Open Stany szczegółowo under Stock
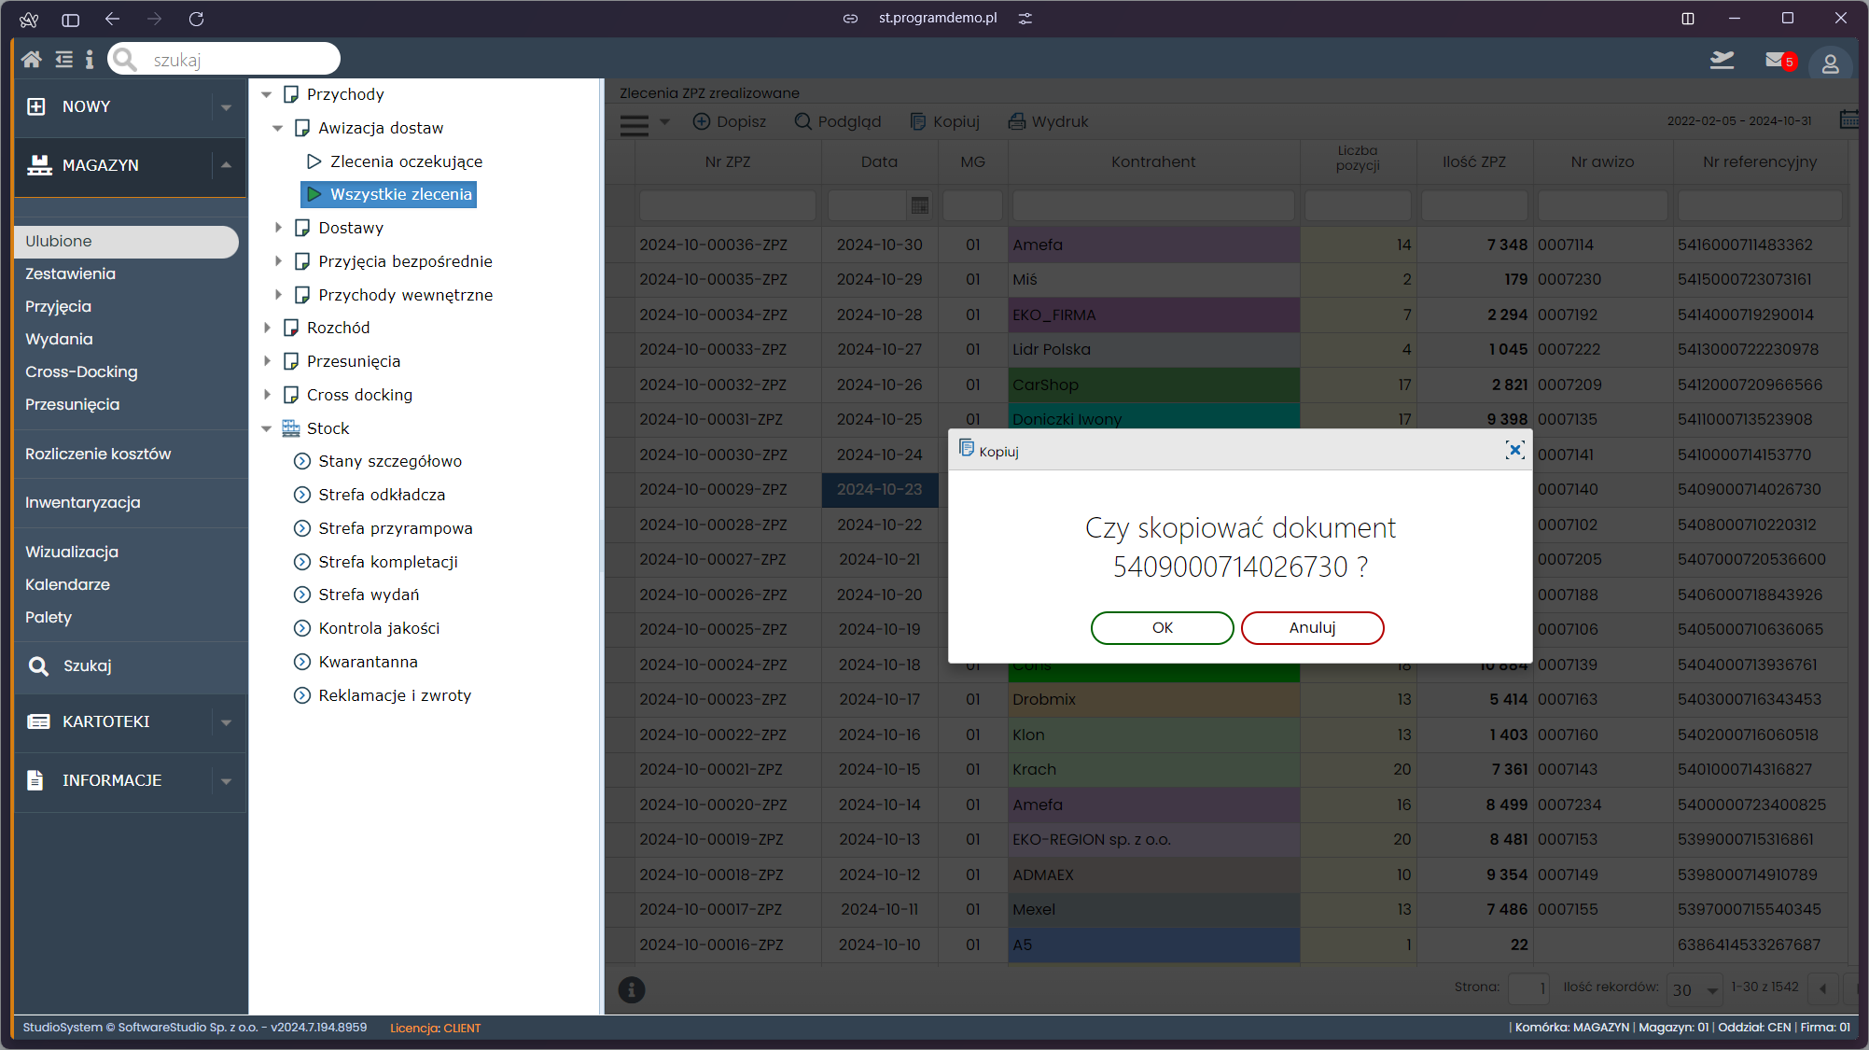 (x=390, y=461)
